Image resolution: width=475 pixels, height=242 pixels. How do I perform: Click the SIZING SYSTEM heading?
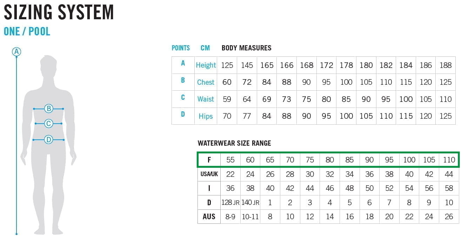pos(59,12)
